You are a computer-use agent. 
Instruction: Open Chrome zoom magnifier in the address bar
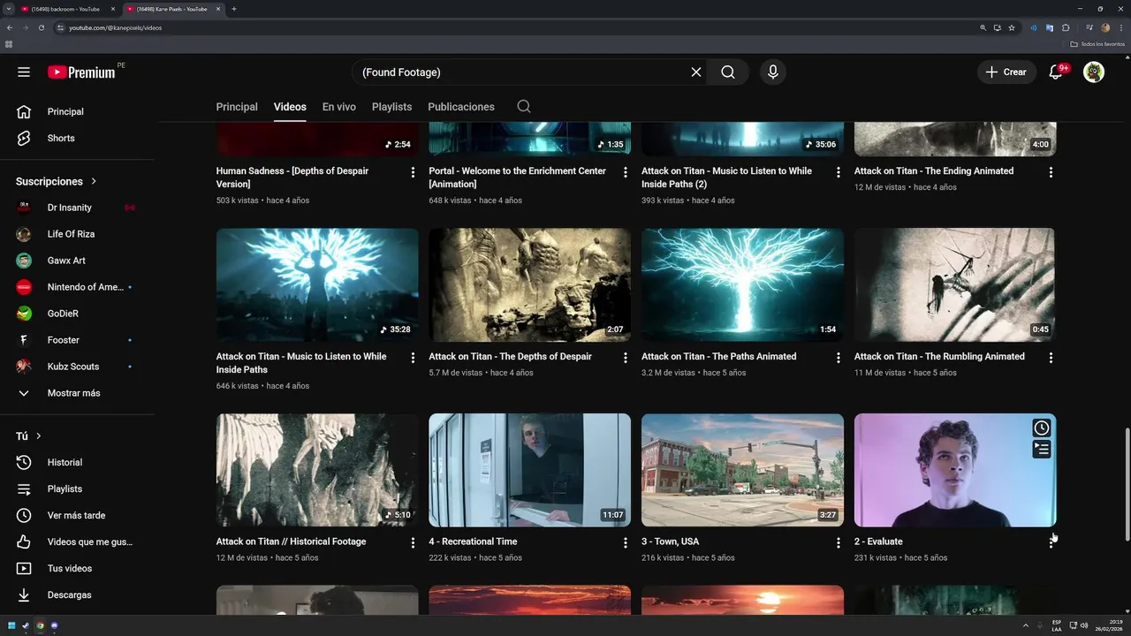point(983,27)
